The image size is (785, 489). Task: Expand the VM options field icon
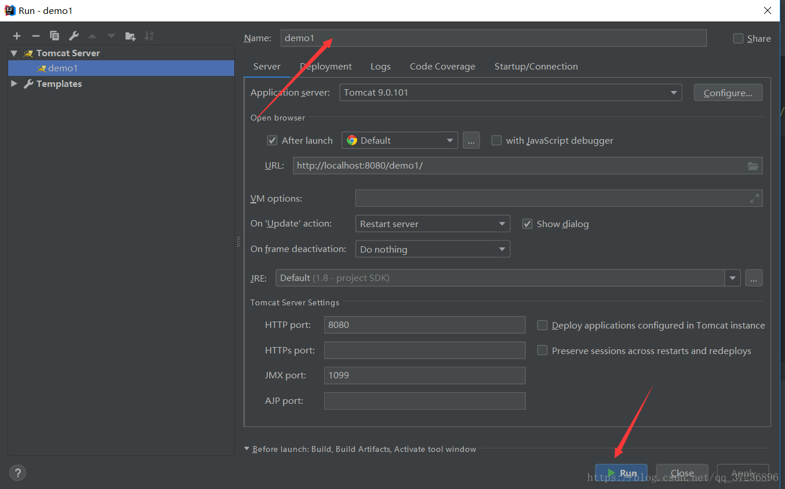(754, 199)
